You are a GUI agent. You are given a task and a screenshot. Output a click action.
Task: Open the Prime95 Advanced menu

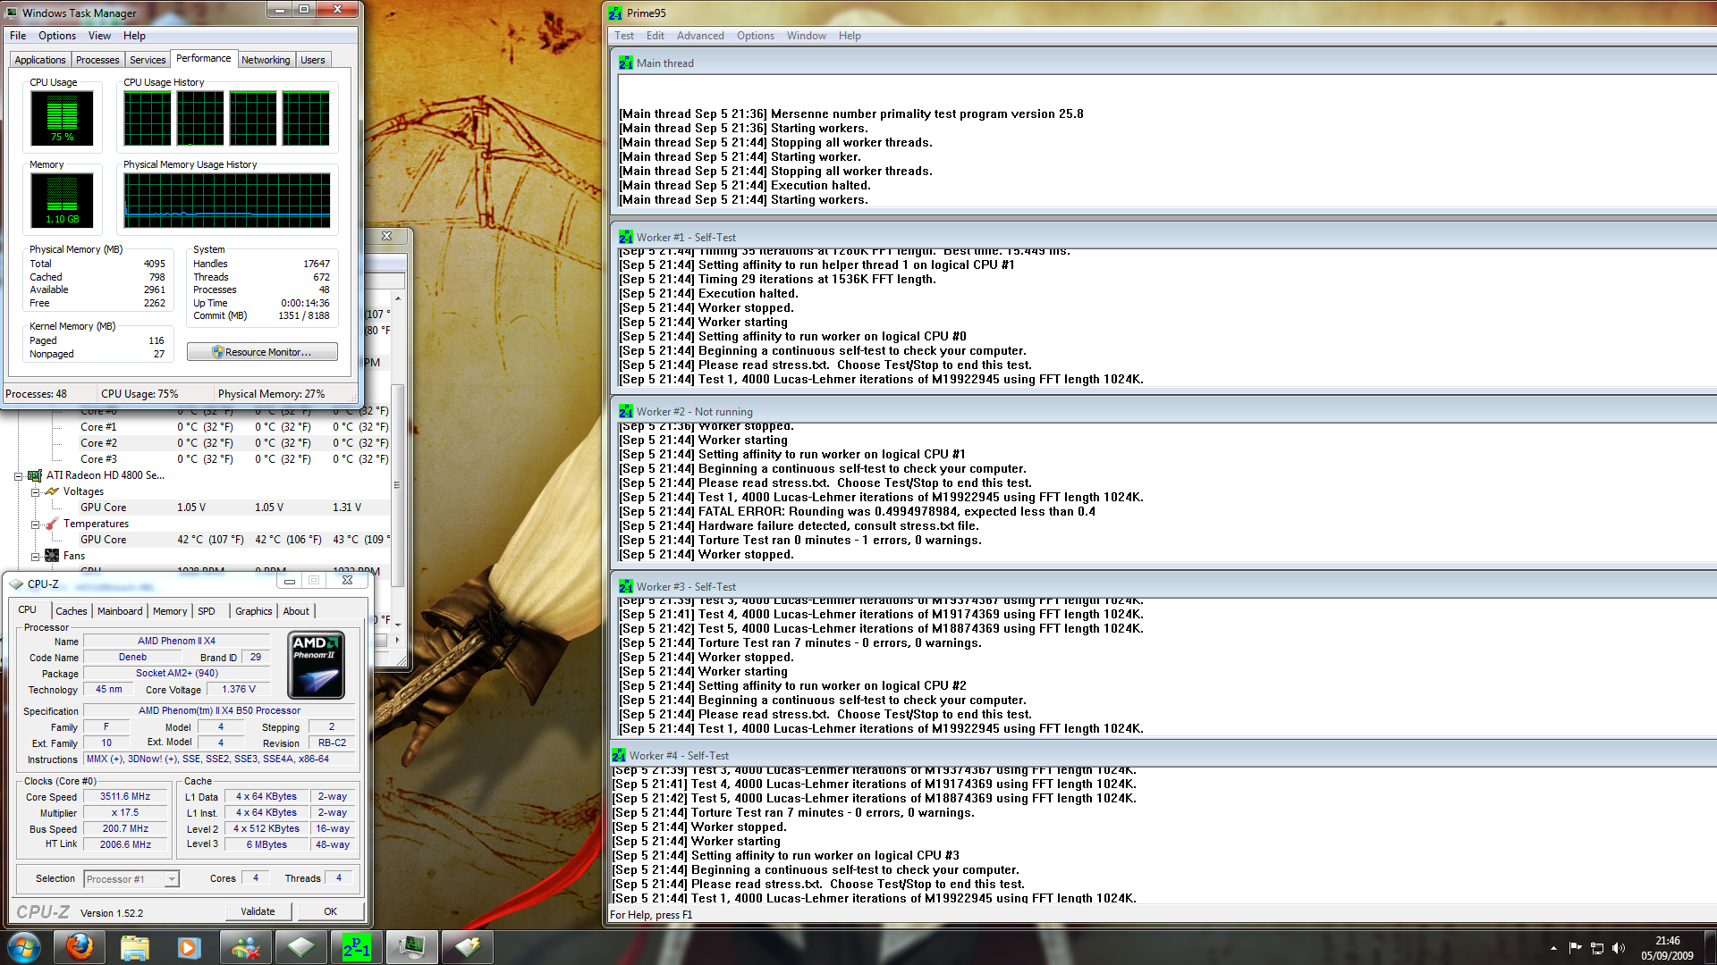coord(699,36)
